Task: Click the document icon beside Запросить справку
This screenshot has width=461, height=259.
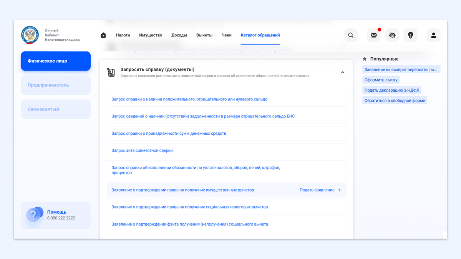Action: [111, 73]
